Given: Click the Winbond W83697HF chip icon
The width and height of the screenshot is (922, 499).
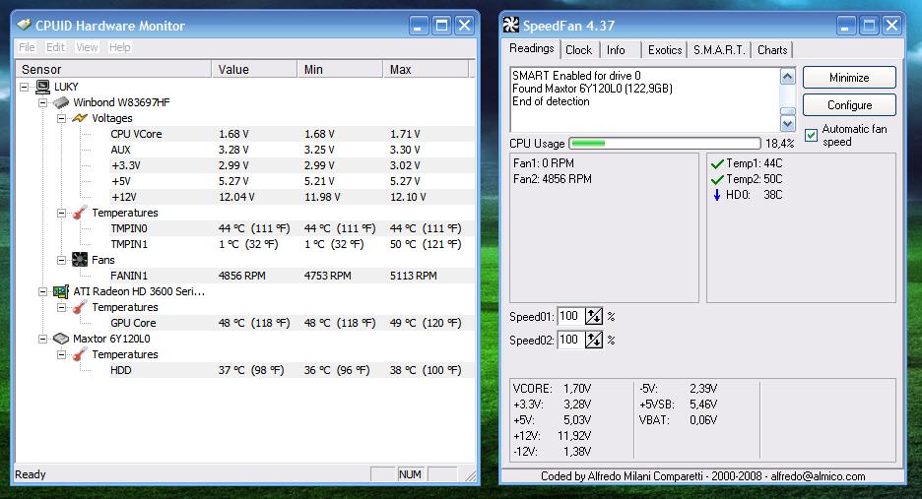Looking at the screenshot, I should [61, 102].
